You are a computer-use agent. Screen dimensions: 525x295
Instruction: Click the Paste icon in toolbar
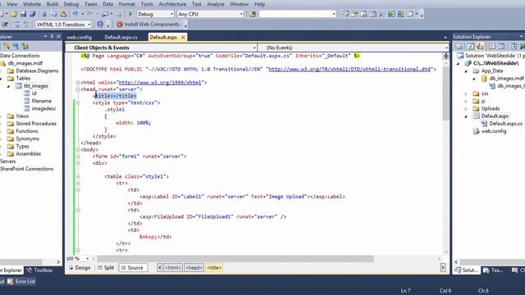(x=63, y=14)
